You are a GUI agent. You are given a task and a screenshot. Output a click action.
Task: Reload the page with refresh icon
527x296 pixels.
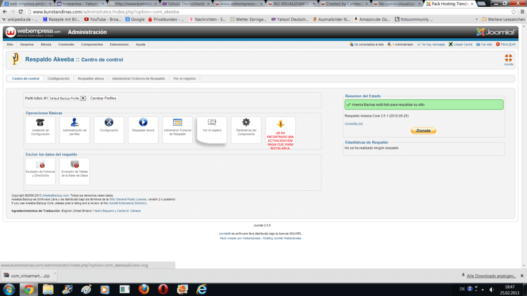(x=21, y=12)
